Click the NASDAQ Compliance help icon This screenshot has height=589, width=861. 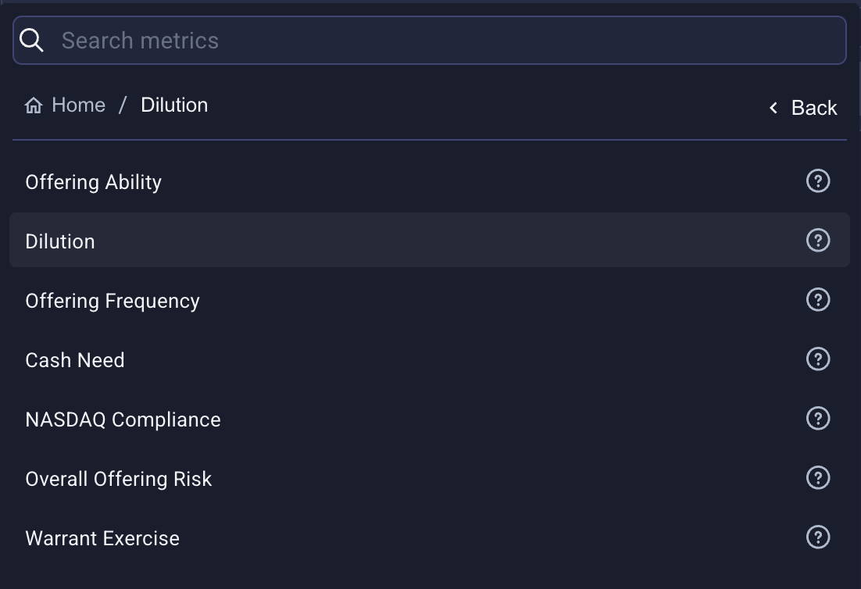point(817,419)
